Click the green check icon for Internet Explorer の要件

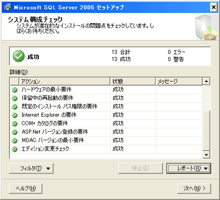(x=14, y=115)
